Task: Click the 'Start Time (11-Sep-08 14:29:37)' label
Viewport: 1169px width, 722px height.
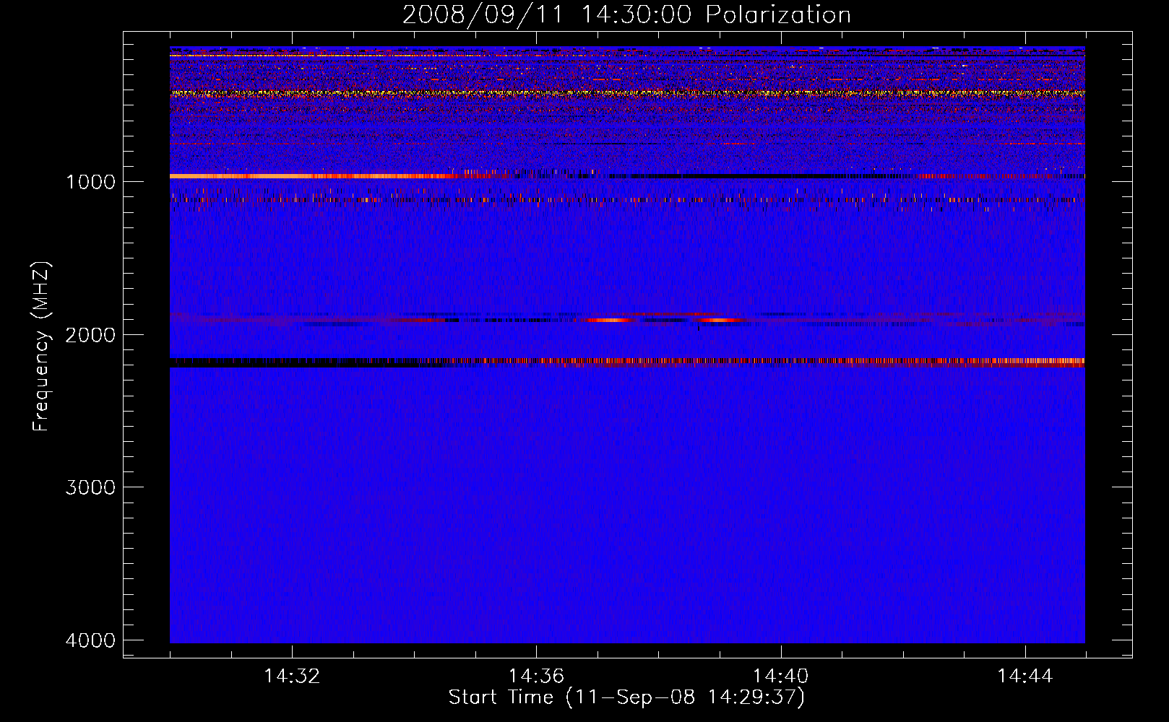Action: [626, 697]
